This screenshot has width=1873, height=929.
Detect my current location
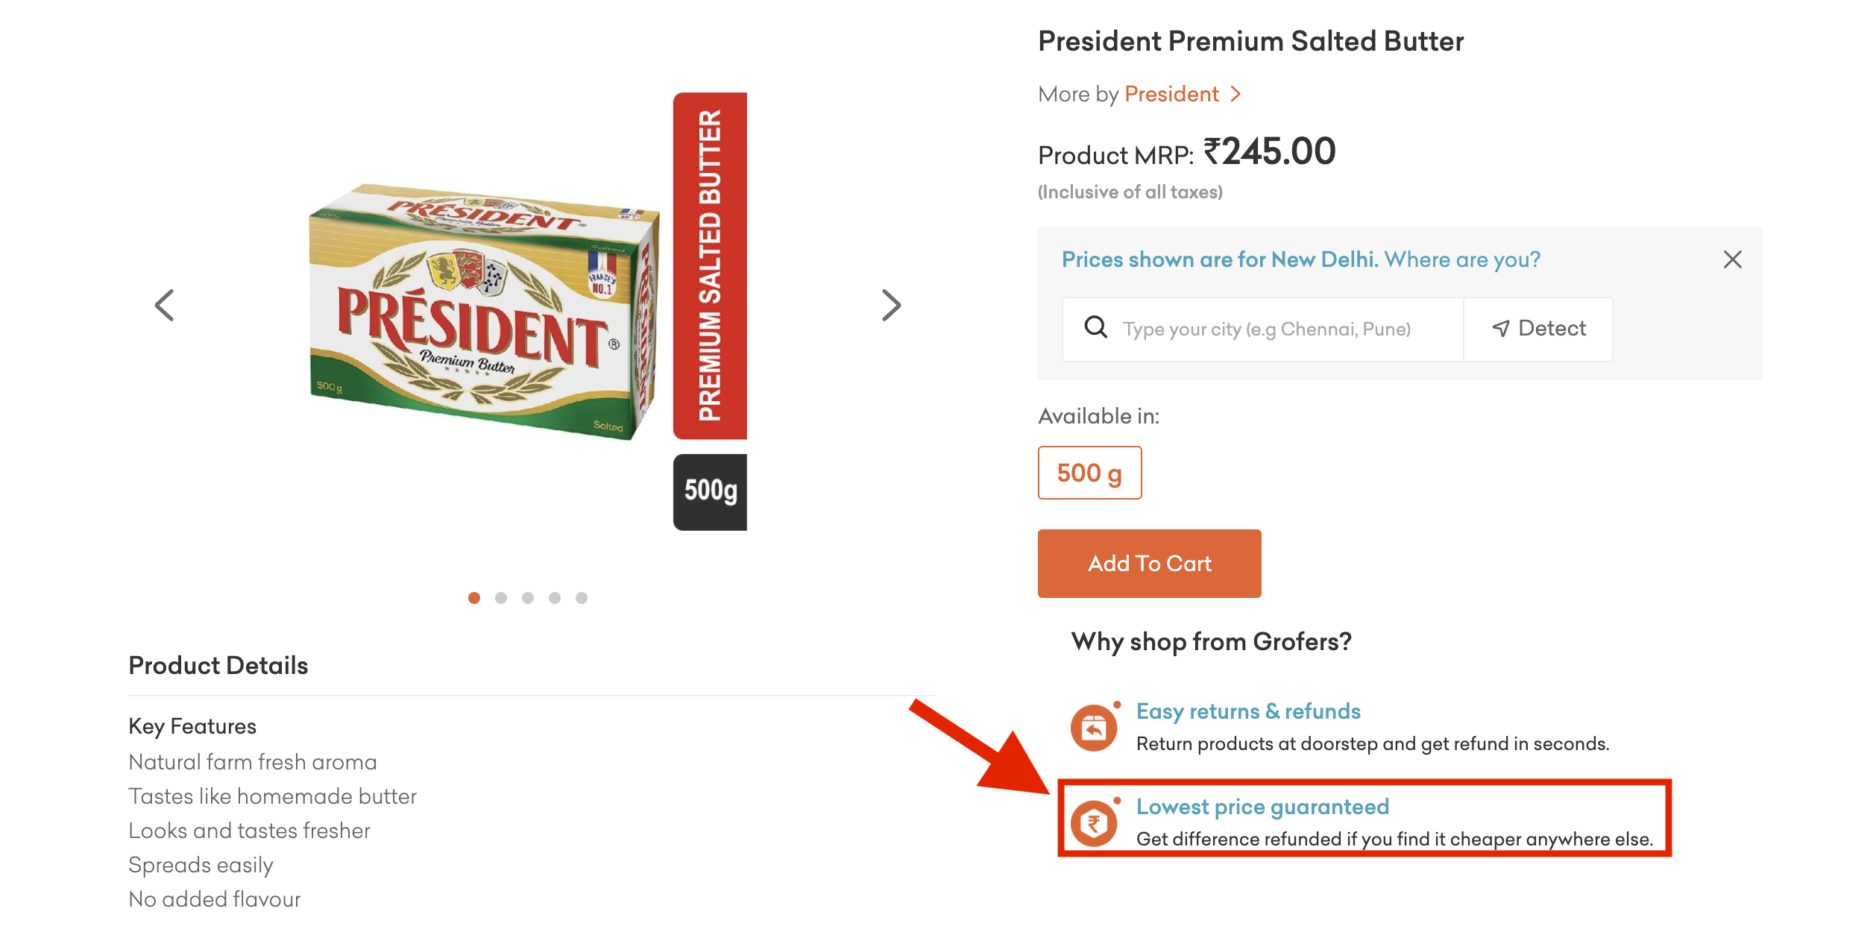[1538, 329]
